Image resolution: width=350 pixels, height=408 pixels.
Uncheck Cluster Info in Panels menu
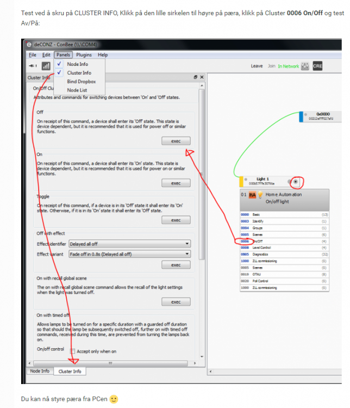[78, 72]
